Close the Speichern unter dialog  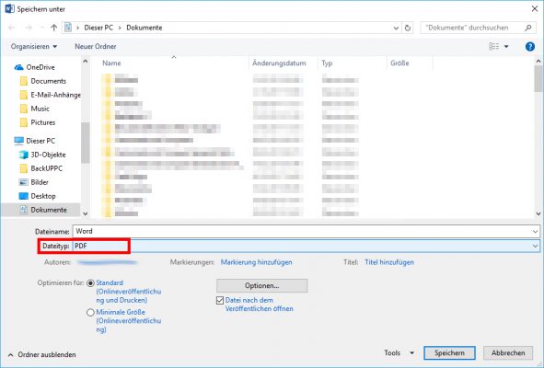click(x=535, y=9)
